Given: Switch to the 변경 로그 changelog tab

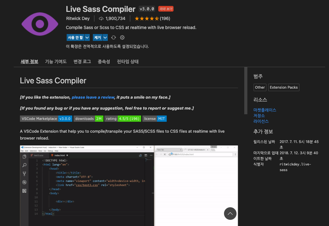Looking at the screenshot, I should [x=82, y=61].
